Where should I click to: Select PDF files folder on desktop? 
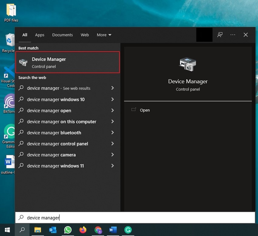coord(11,13)
